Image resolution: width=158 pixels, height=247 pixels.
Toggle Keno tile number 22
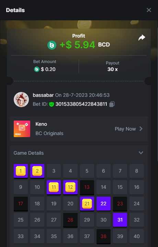point(103,204)
